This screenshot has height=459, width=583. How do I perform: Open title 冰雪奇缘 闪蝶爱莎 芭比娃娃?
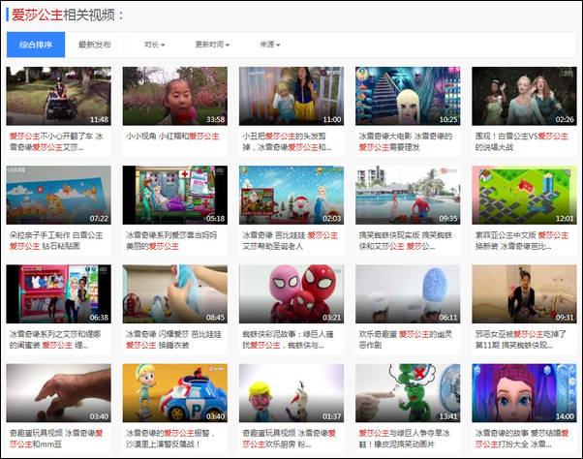[173, 339]
